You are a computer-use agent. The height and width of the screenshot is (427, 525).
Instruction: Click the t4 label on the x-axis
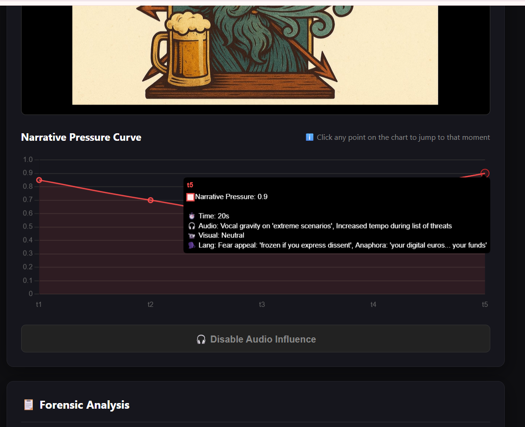tap(373, 305)
